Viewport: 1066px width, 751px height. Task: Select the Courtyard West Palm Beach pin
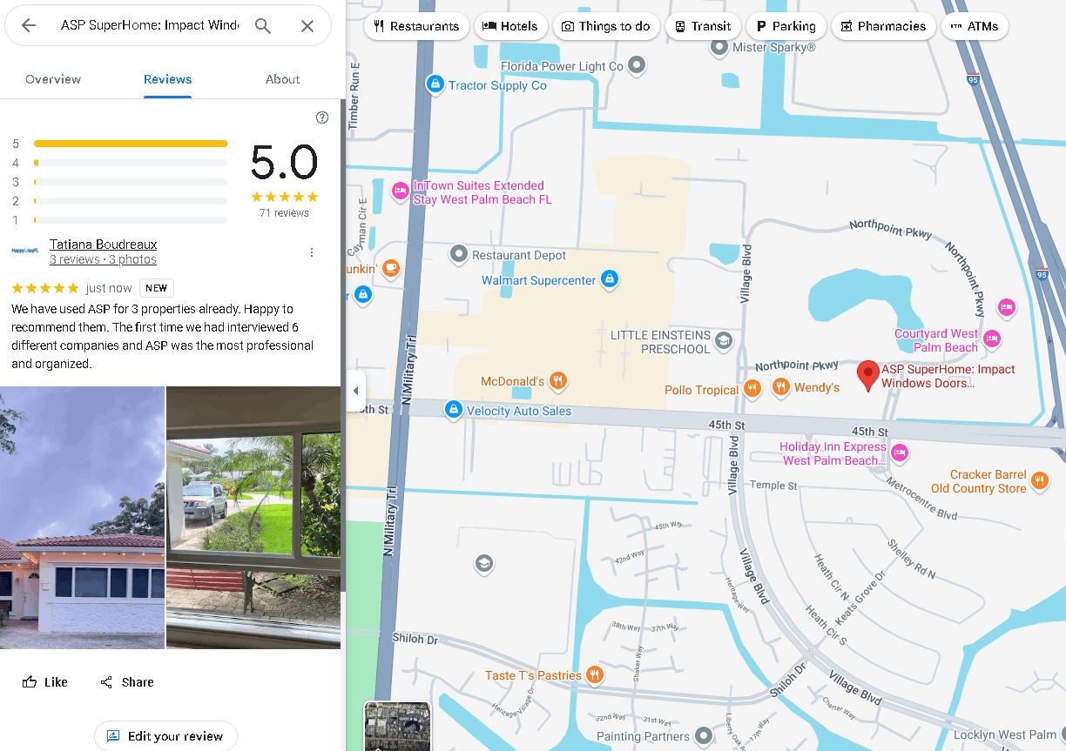(991, 339)
